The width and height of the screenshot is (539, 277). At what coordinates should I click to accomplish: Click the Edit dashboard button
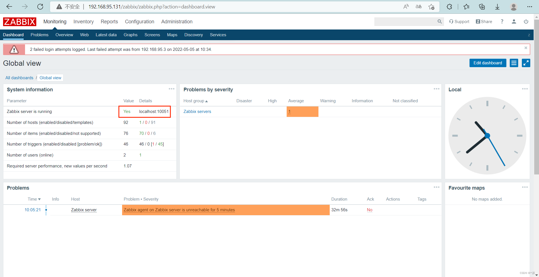(488, 63)
